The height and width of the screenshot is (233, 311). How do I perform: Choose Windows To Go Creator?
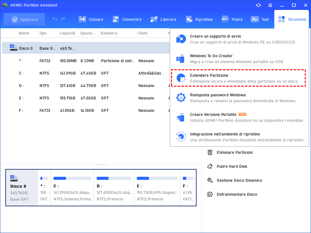coord(239,59)
